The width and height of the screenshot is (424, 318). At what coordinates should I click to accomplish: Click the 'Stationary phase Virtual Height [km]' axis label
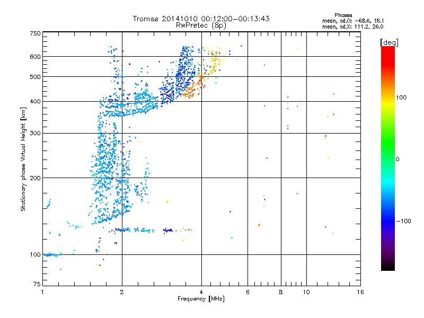pyautogui.click(x=23, y=160)
